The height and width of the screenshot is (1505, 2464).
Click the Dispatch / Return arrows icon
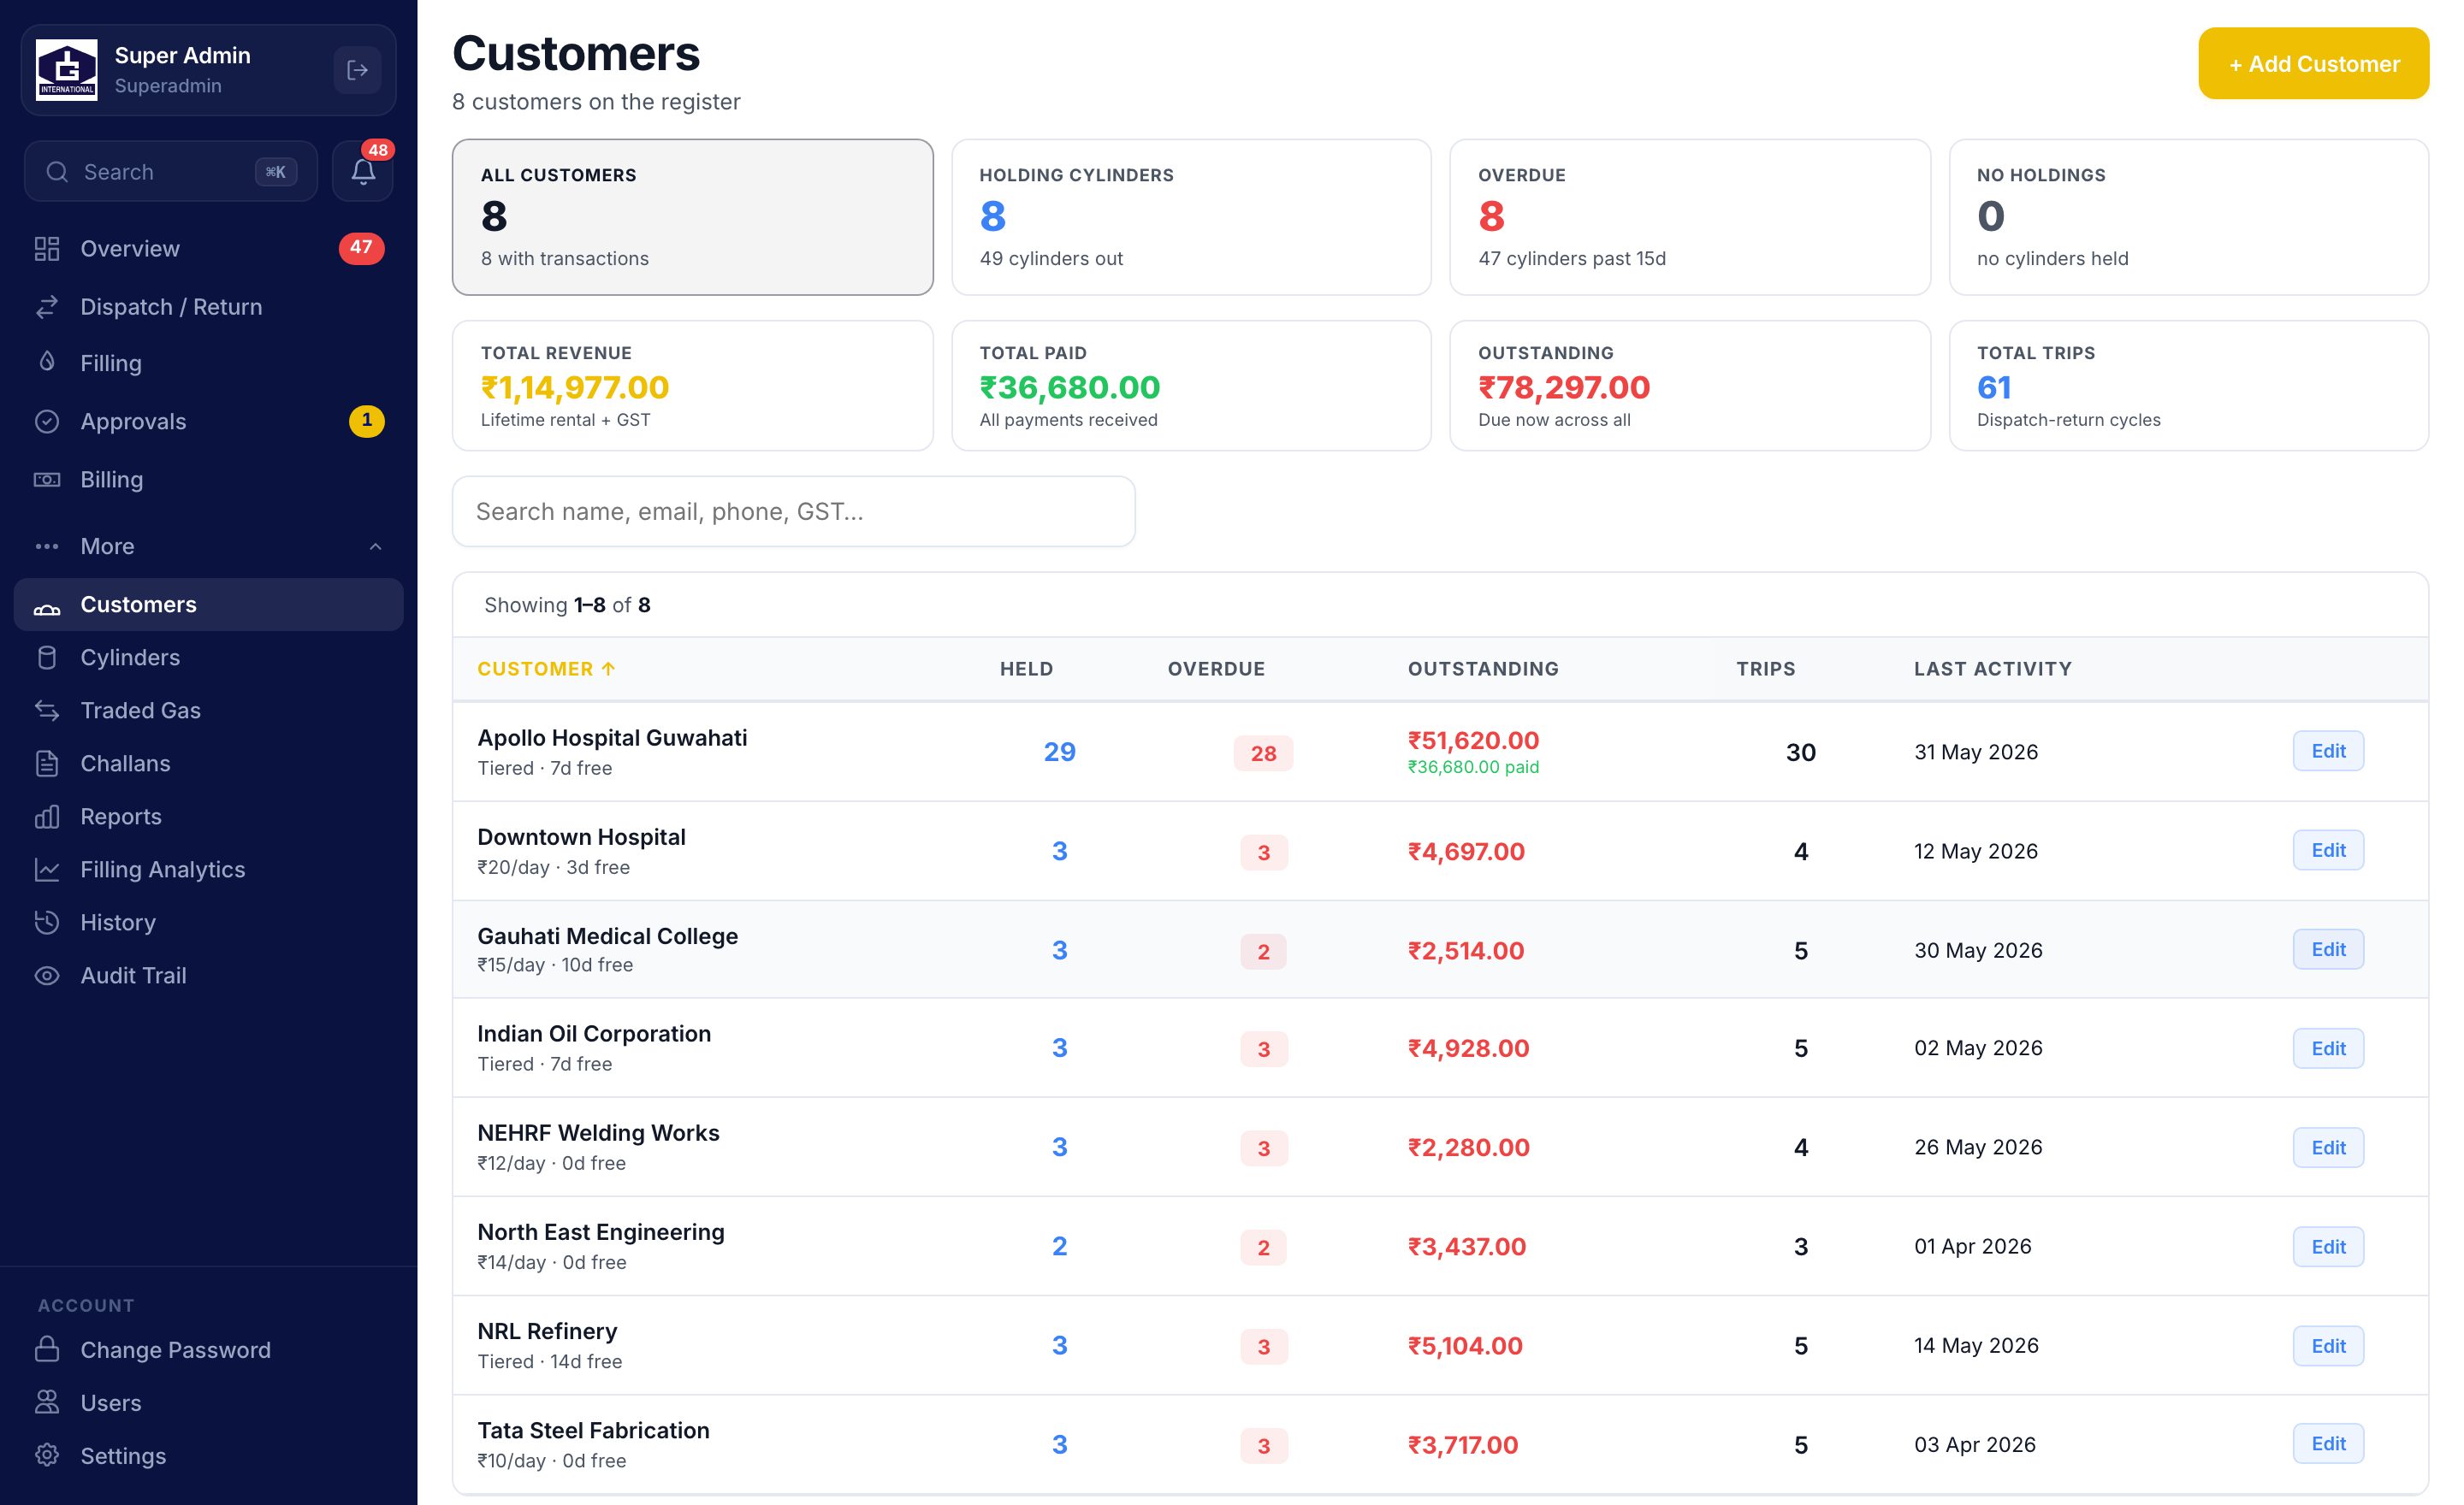tap(47, 307)
